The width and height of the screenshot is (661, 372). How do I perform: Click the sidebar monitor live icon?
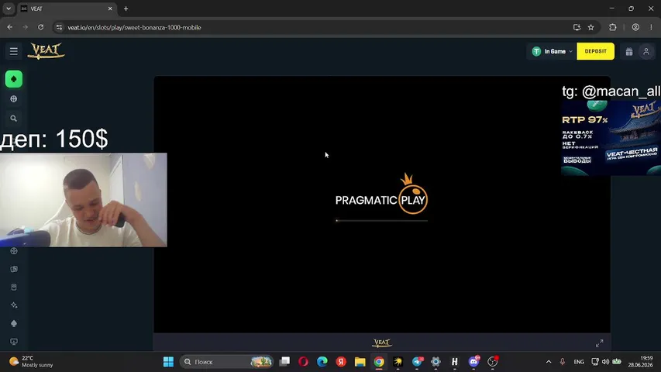tap(14, 342)
